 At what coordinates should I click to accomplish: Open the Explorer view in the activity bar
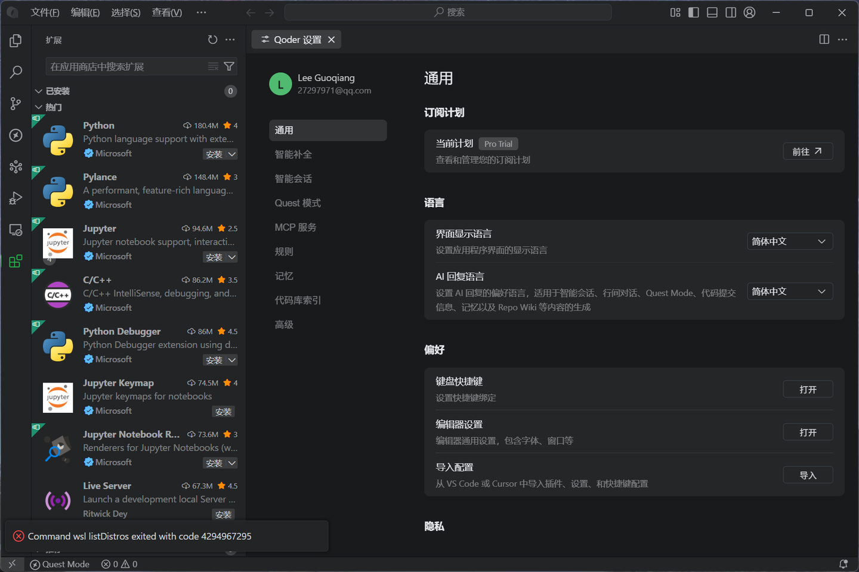point(15,40)
